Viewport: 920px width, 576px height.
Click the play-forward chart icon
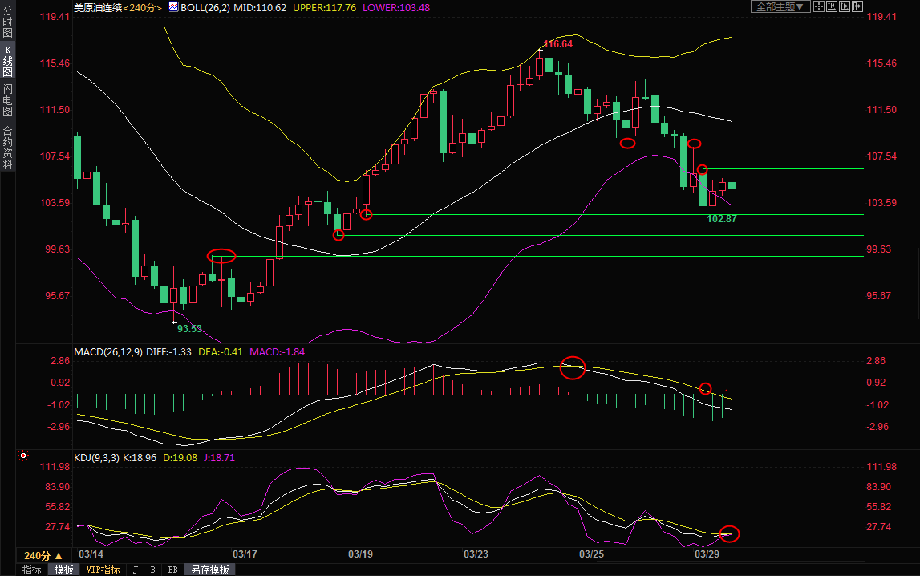click(x=844, y=6)
